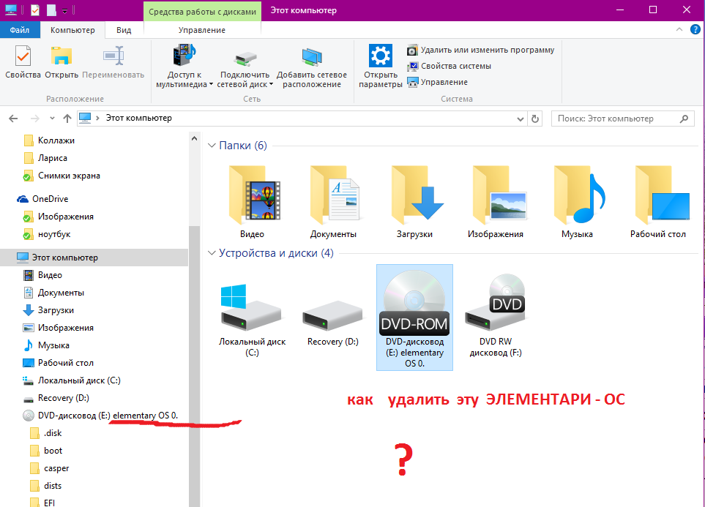Select Локальный диск (C:) in navigation tree
The image size is (705, 507).
point(78,380)
